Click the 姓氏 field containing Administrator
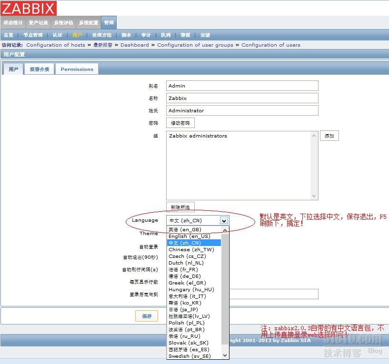 242,110
